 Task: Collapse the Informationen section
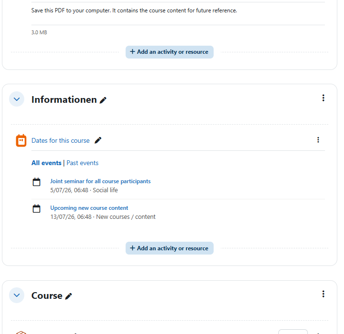(x=17, y=99)
